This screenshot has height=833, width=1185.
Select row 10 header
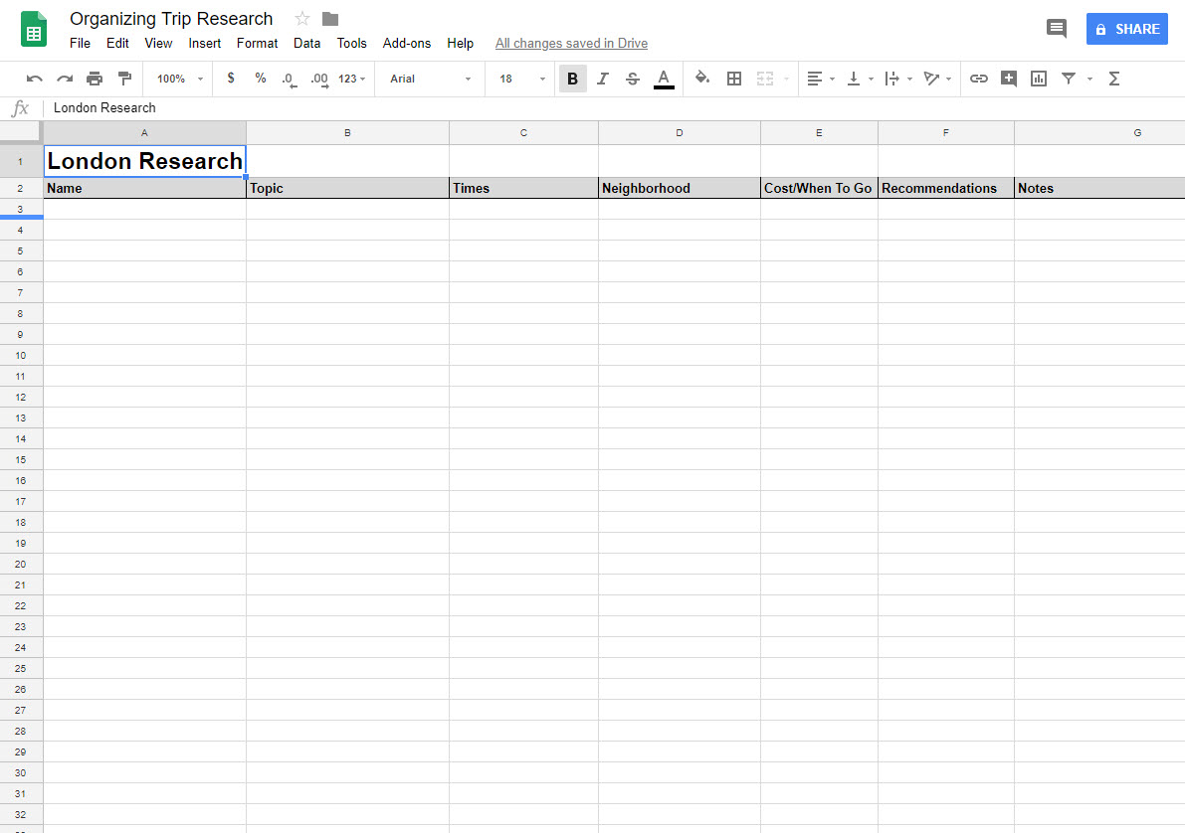(x=21, y=355)
